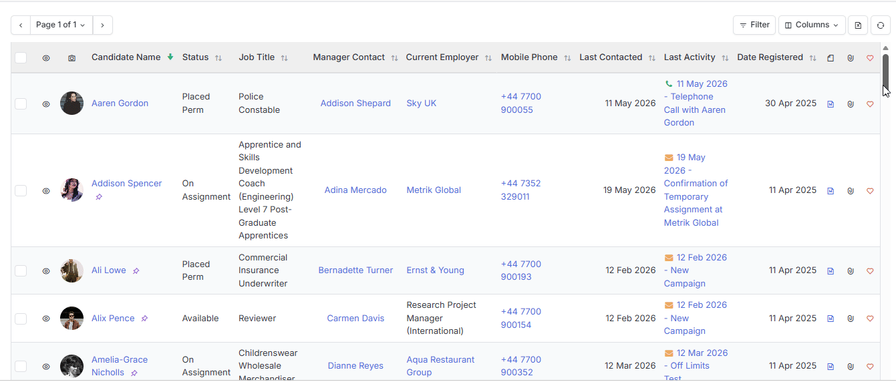Open the attachments paperclip for Addison Spencer

point(851,191)
